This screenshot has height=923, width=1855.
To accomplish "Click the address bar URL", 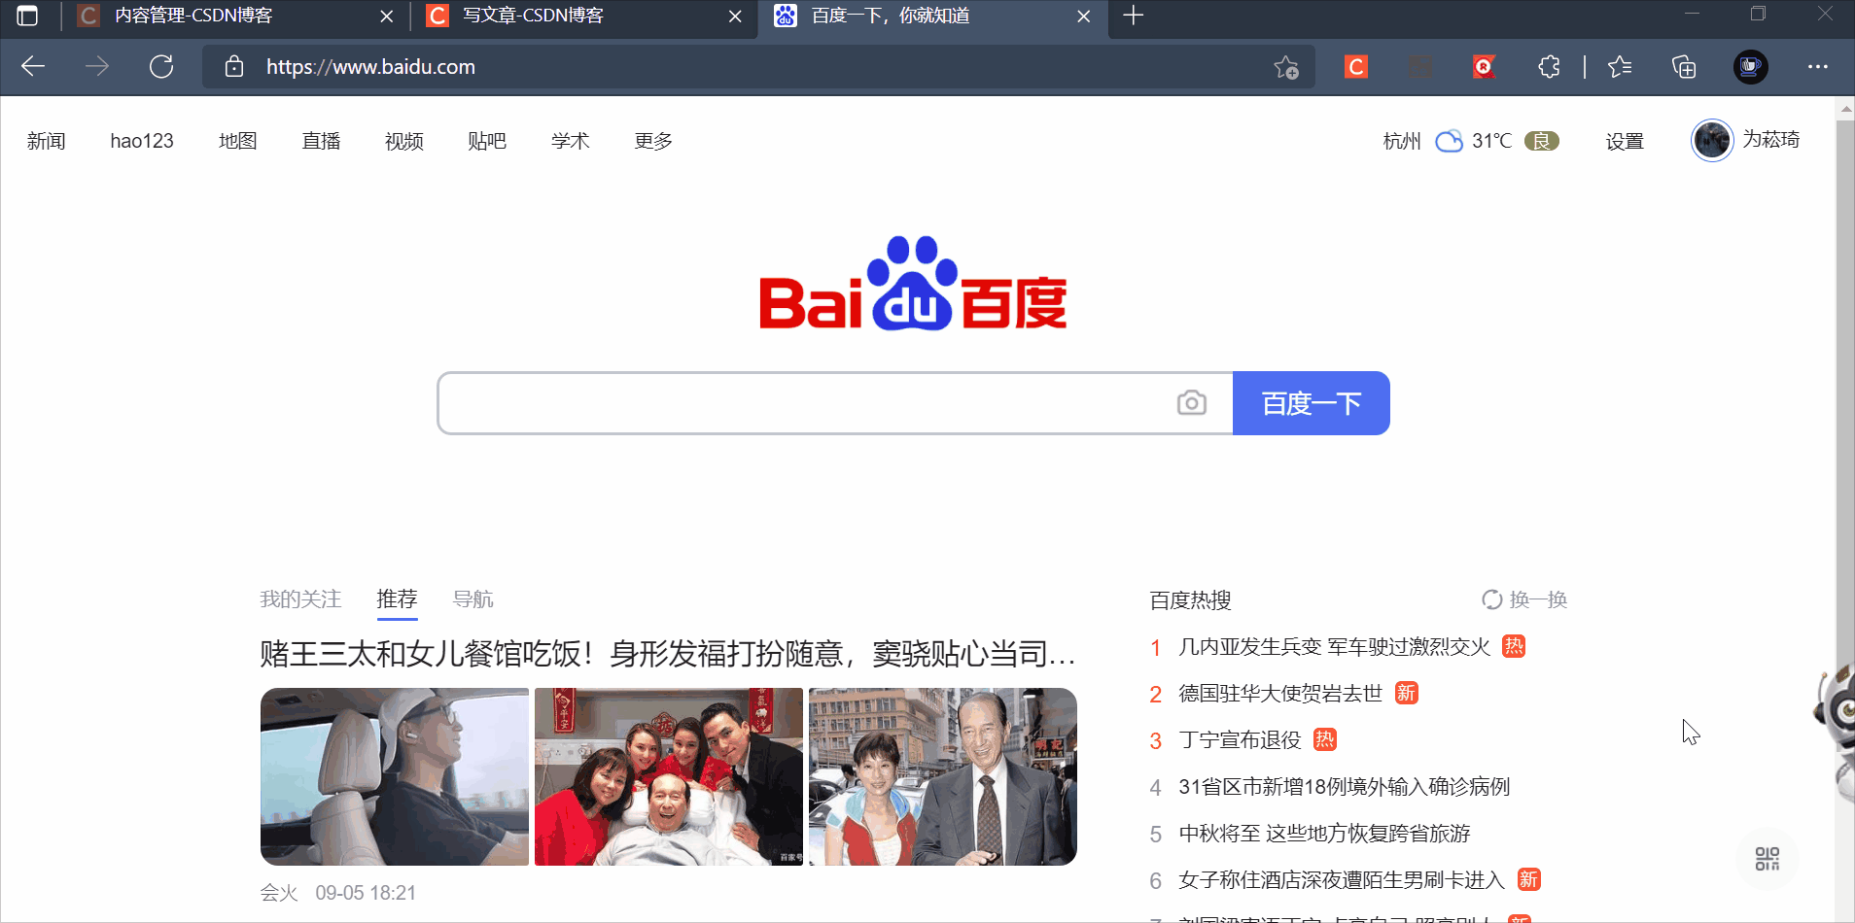I will 370,67.
